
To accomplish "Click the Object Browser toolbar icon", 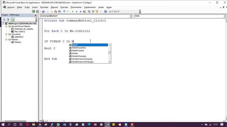I will click(97, 12).
